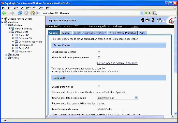
Task: Open the Administrative Properties tab
Action: pos(123,33)
